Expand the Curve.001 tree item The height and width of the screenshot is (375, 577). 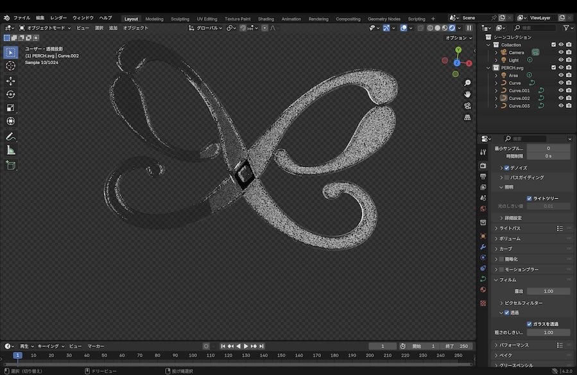pos(496,91)
